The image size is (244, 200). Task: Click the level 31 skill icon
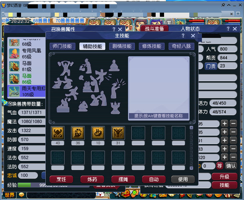[118, 133]
